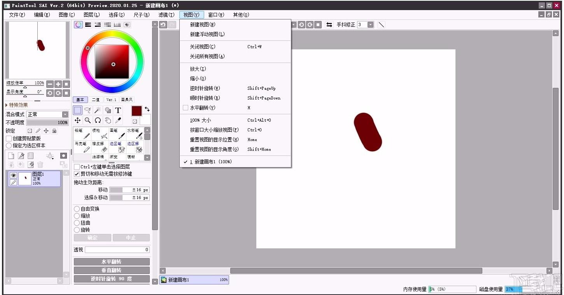Click zoom-out minus button in navigator
The height and width of the screenshot is (295, 564).
(x=50, y=84)
